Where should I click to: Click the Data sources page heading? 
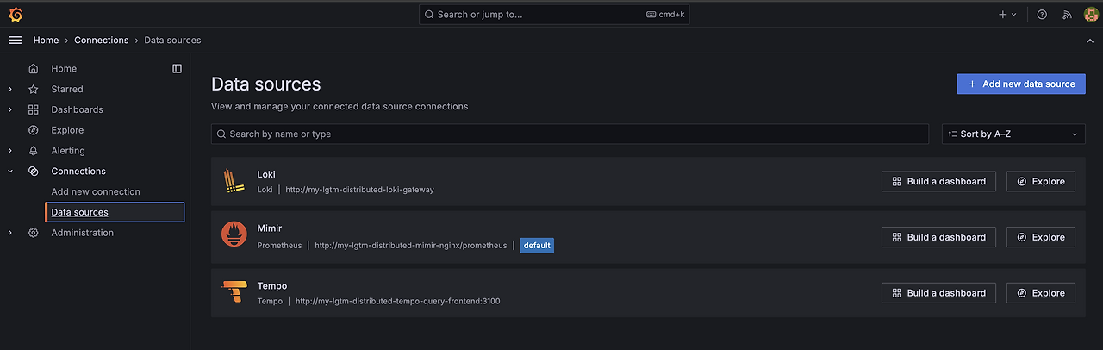[x=266, y=84]
